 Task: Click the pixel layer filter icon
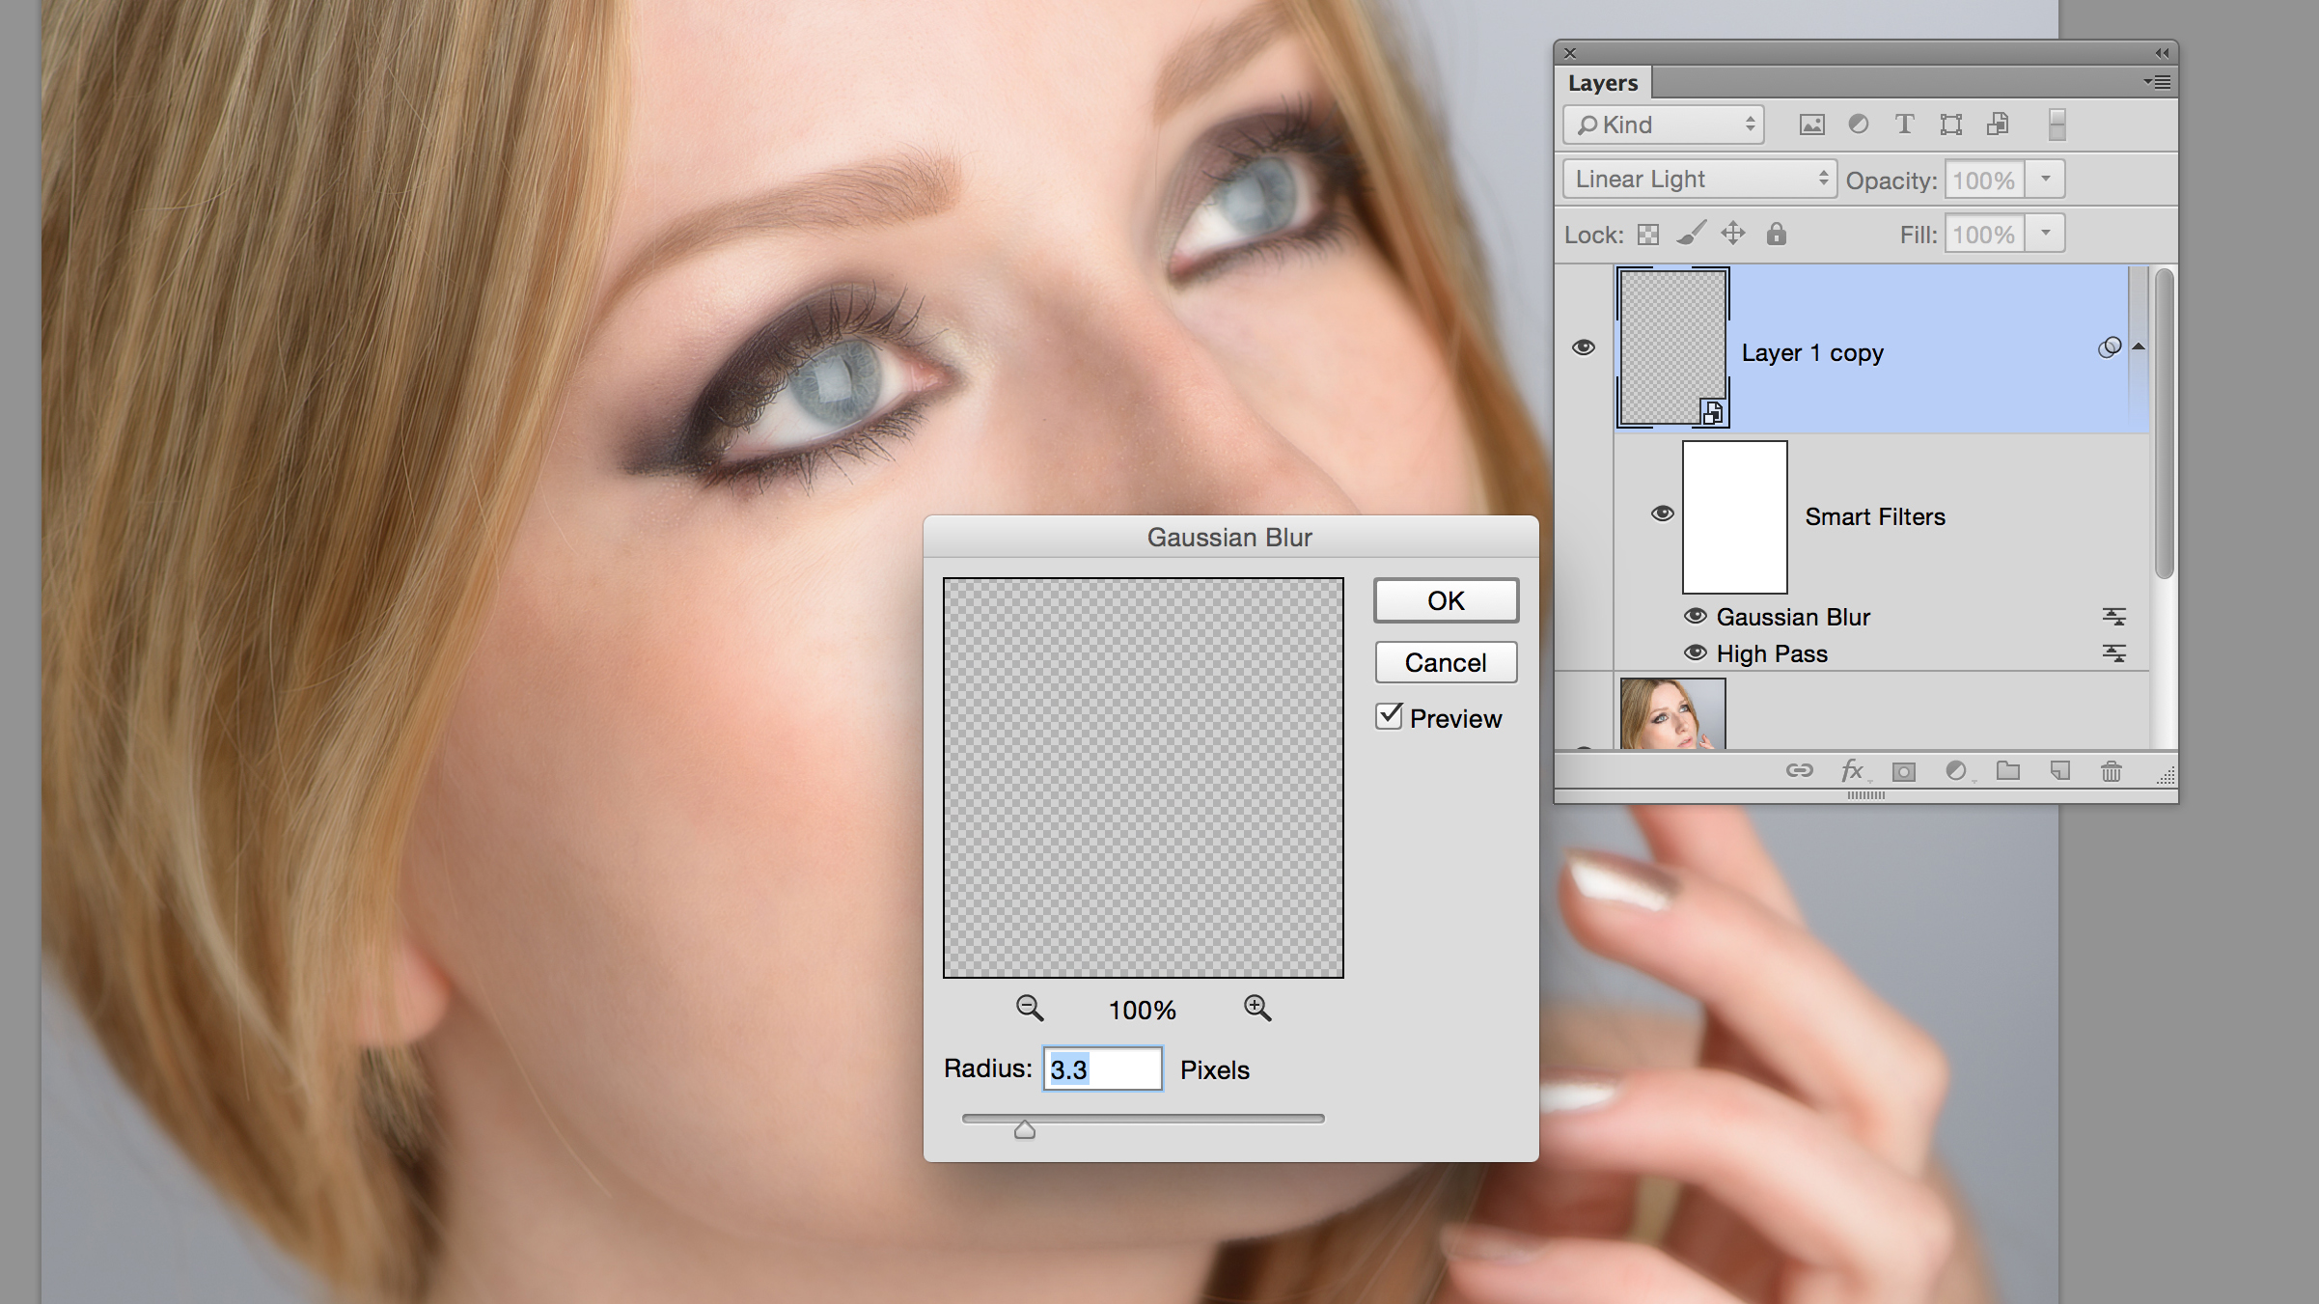[1811, 125]
